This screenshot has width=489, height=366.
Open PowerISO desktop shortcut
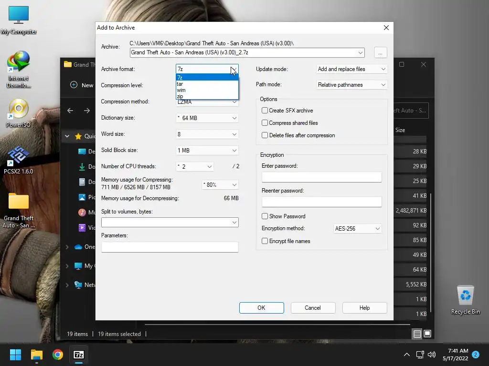[19, 113]
